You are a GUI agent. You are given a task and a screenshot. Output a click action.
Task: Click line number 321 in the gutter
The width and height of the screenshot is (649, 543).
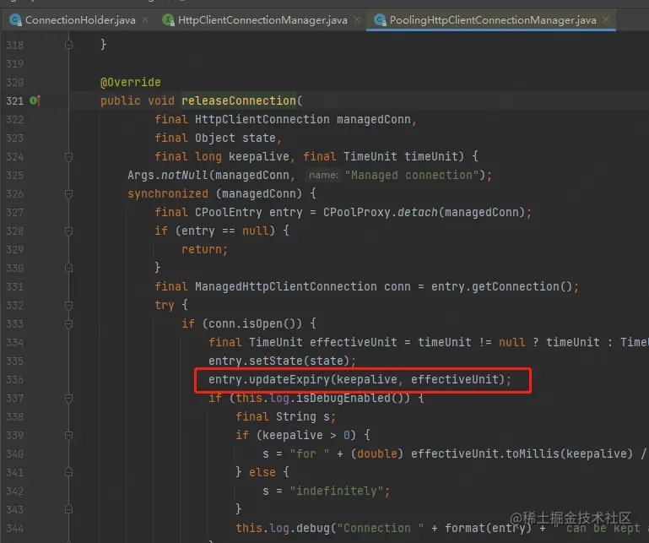point(15,100)
